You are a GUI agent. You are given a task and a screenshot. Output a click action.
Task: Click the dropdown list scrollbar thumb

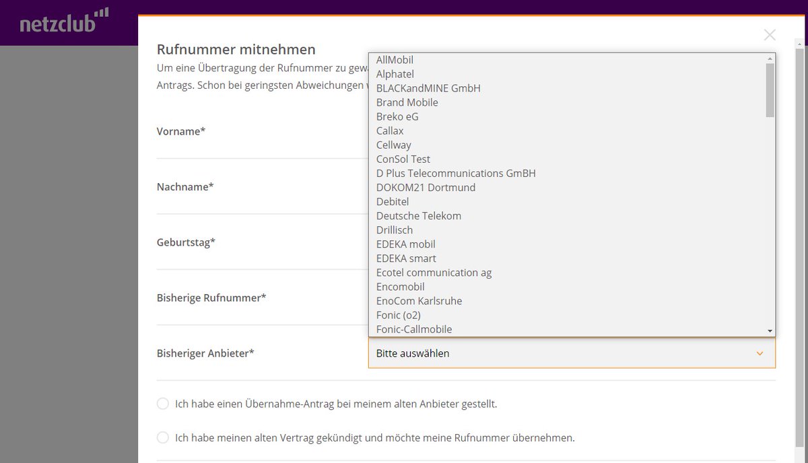pyautogui.click(x=770, y=90)
